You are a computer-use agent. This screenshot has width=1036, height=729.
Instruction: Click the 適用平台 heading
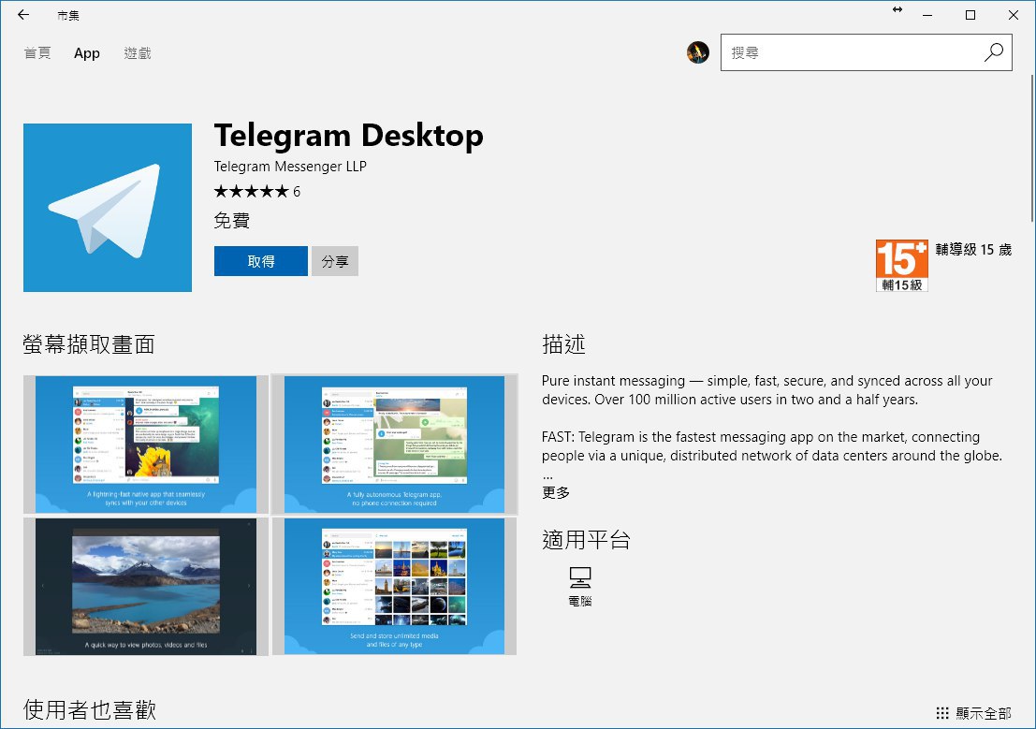point(586,539)
